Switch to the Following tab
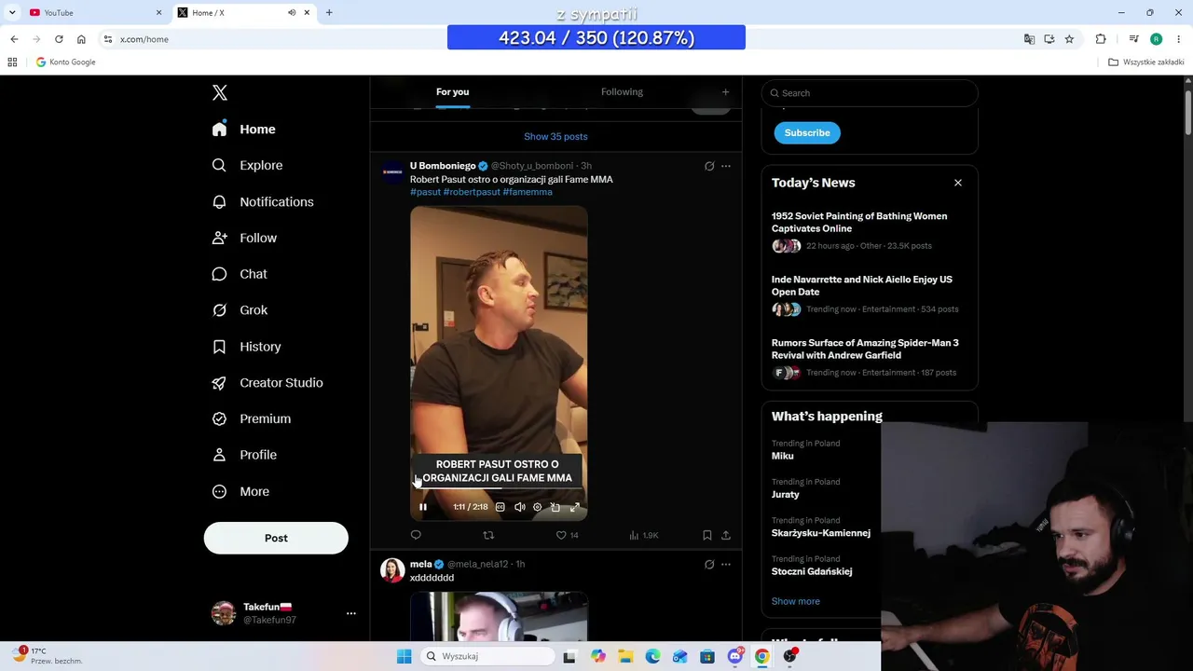This screenshot has height=671, width=1193. (x=622, y=91)
